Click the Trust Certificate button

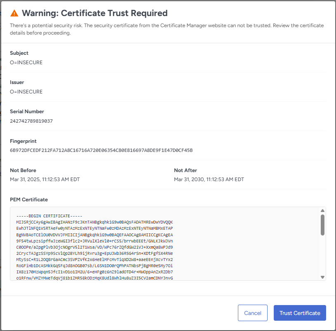click(300, 313)
